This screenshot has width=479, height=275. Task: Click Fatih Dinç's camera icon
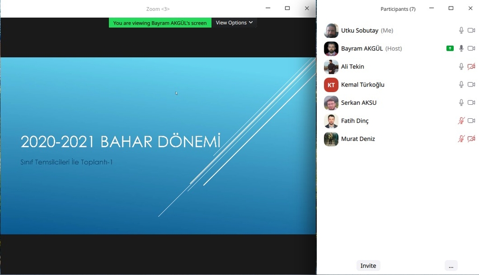[472, 121]
